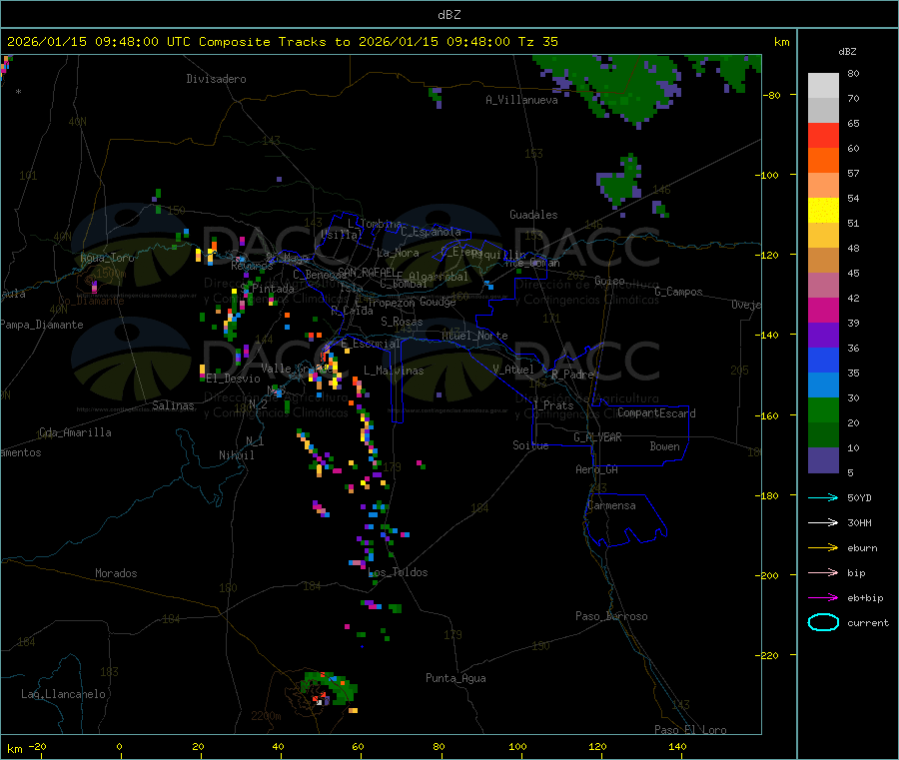The height and width of the screenshot is (760, 899).
Task: Pick the orange swatch between 60 and 57
Action: (823, 161)
